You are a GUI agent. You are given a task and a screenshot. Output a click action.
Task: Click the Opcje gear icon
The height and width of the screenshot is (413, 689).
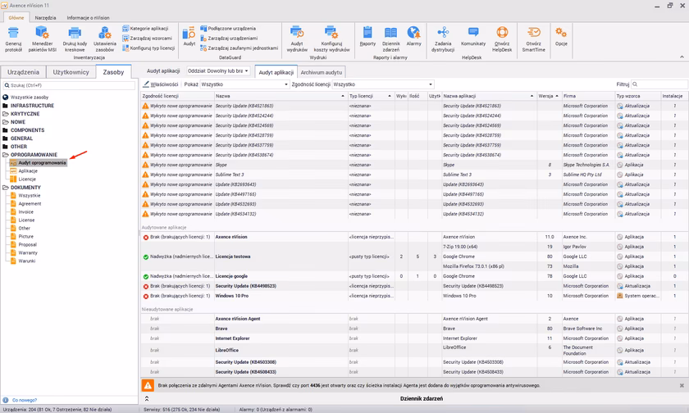(x=561, y=34)
